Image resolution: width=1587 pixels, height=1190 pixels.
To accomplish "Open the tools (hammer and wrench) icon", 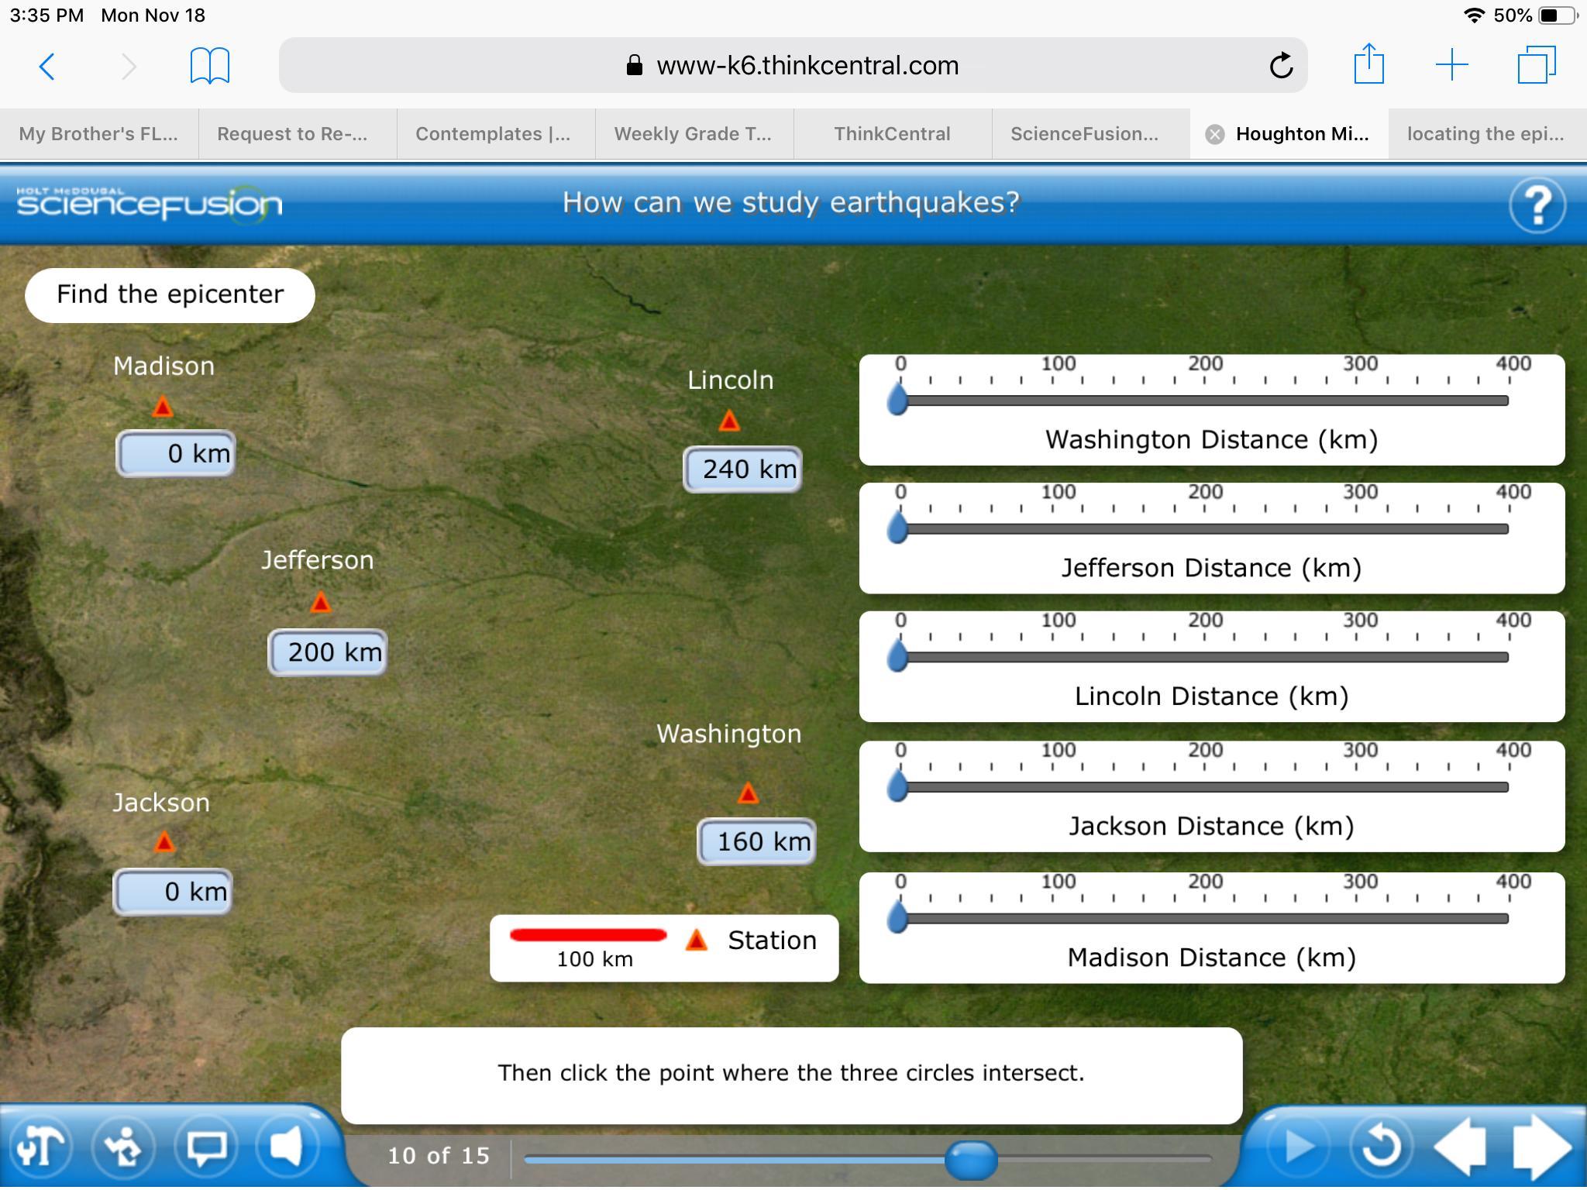I will pyautogui.click(x=40, y=1147).
